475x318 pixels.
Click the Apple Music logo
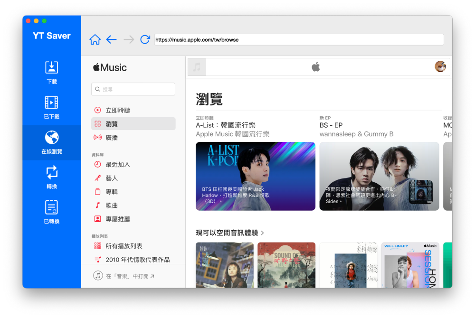pyautogui.click(x=110, y=67)
